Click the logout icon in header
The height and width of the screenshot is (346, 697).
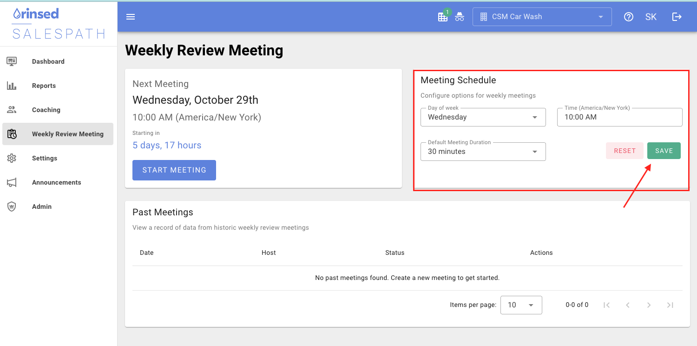[x=677, y=17]
